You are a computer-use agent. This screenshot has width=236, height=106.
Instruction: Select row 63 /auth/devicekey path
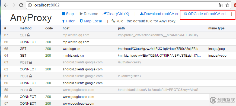point(129,62)
